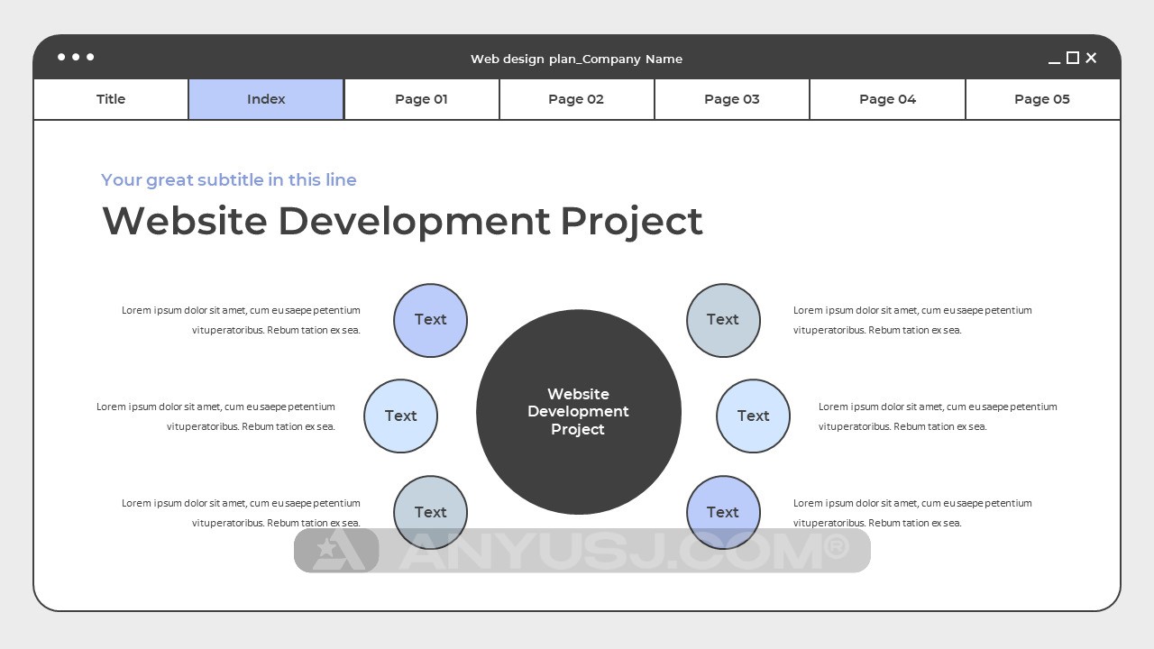Jump to the Page 05 tab
This screenshot has width=1154, height=649.
(x=1042, y=99)
